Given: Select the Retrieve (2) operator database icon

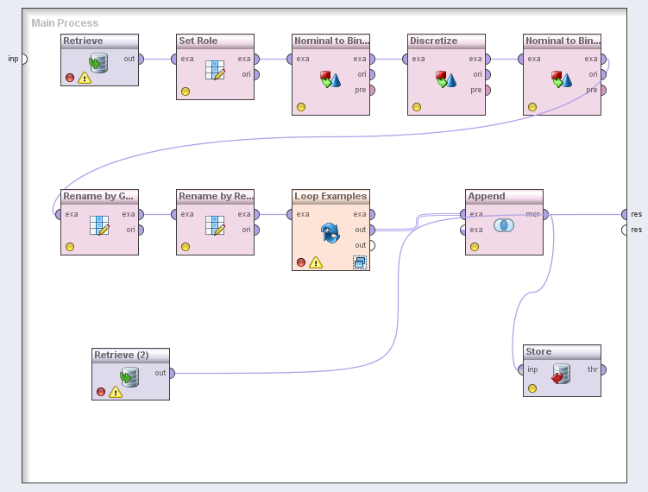Looking at the screenshot, I should 129,377.
